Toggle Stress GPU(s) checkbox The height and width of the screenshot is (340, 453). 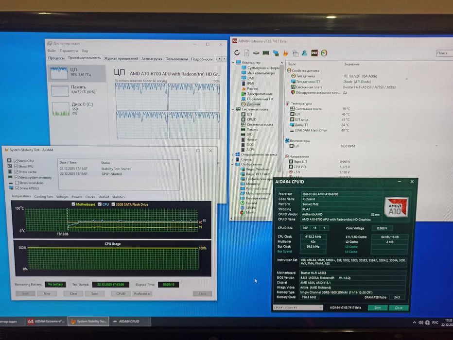point(17,188)
